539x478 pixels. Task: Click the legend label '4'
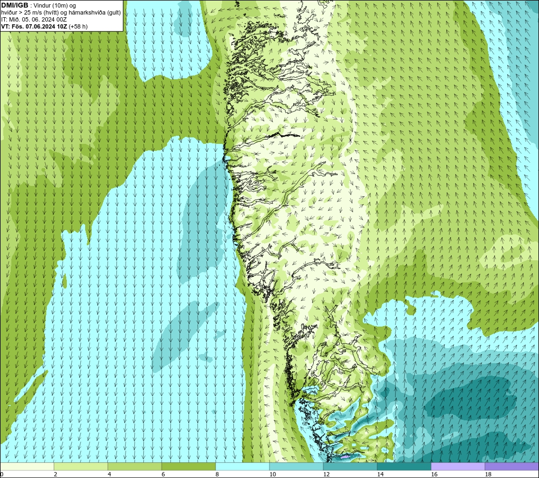(x=109, y=475)
